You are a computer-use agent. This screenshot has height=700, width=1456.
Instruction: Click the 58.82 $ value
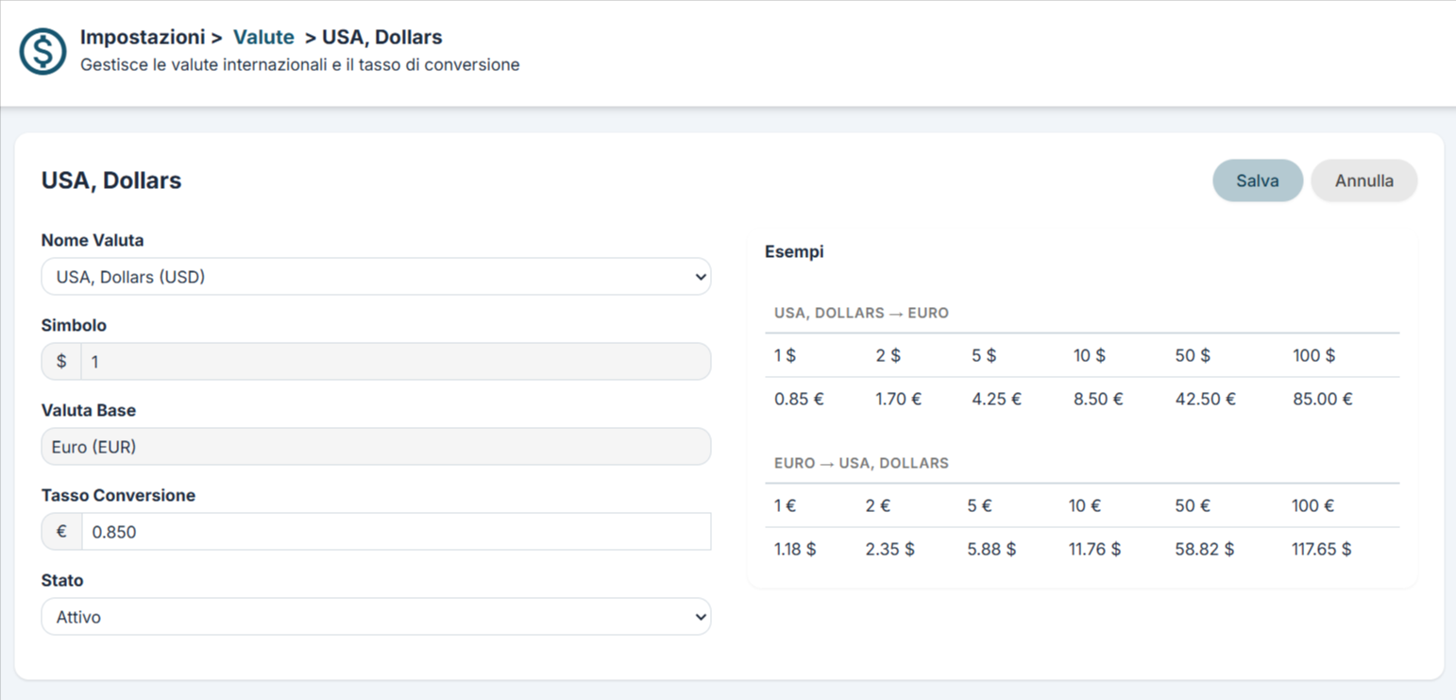coord(1204,549)
